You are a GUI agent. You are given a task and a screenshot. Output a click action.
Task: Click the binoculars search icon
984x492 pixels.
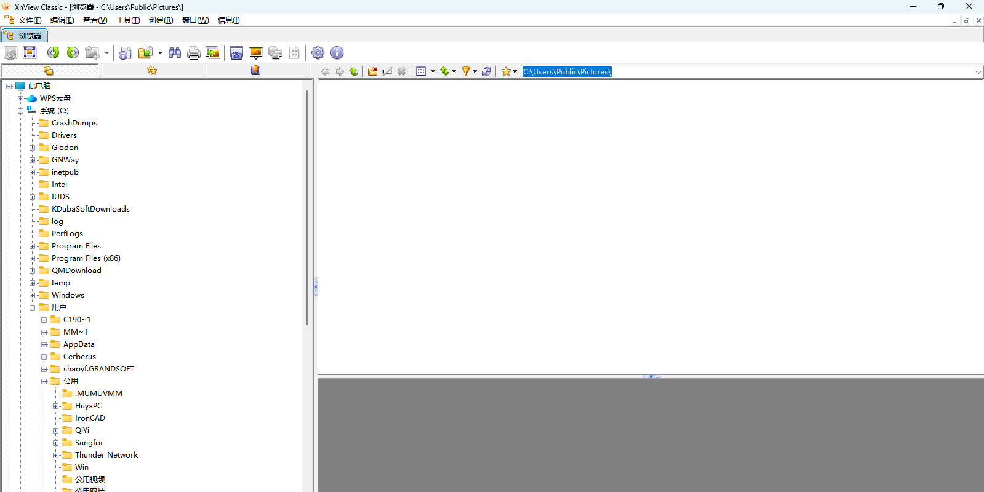tap(175, 53)
